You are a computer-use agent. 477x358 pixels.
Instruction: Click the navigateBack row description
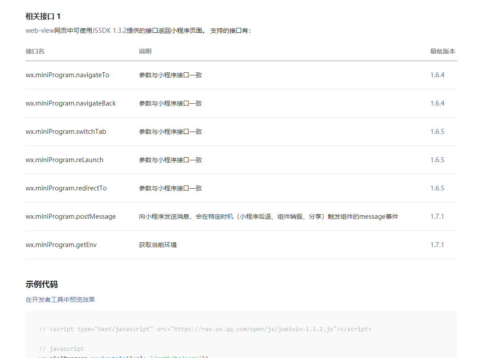(170, 103)
